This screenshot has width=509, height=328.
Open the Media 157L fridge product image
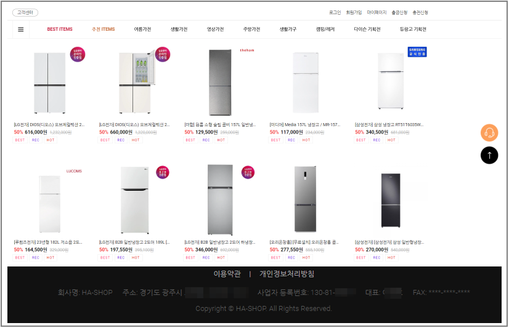pos(306,82)
